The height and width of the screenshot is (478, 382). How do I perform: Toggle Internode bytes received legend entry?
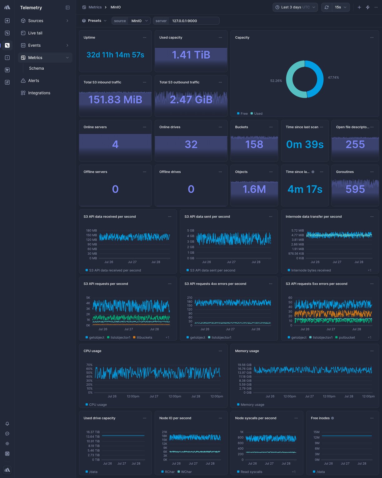coord(309,270)
